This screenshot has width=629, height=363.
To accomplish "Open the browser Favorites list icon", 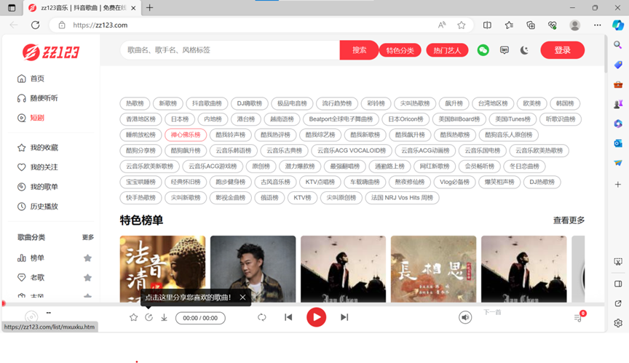I will tap(509, 25).
